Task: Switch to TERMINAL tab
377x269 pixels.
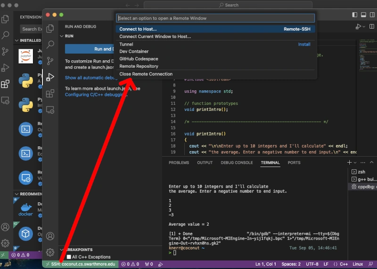Action: pos(270,163)
